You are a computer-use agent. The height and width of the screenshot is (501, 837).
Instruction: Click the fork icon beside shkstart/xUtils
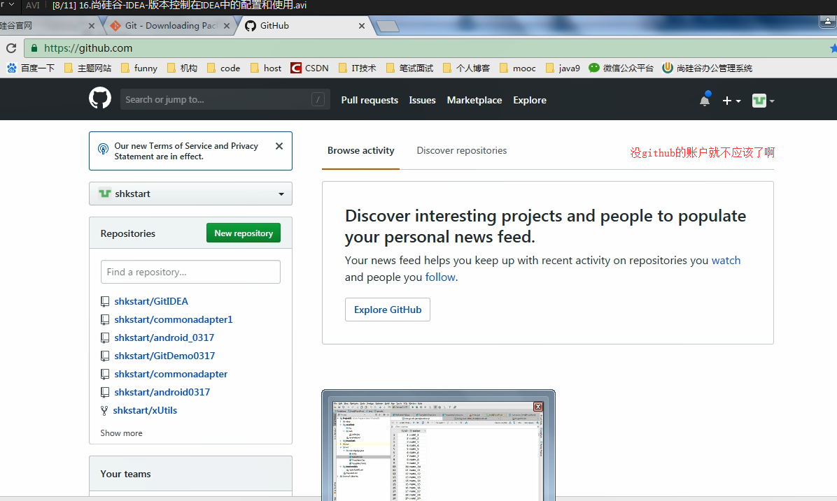tap(105, 410)
